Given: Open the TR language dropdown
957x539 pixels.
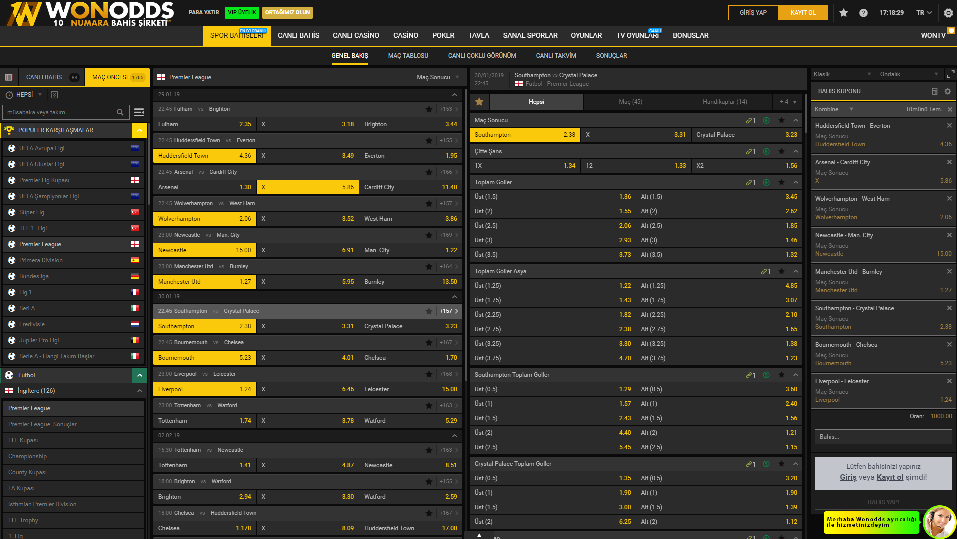Looking at the screenshot, I should 924,13.
